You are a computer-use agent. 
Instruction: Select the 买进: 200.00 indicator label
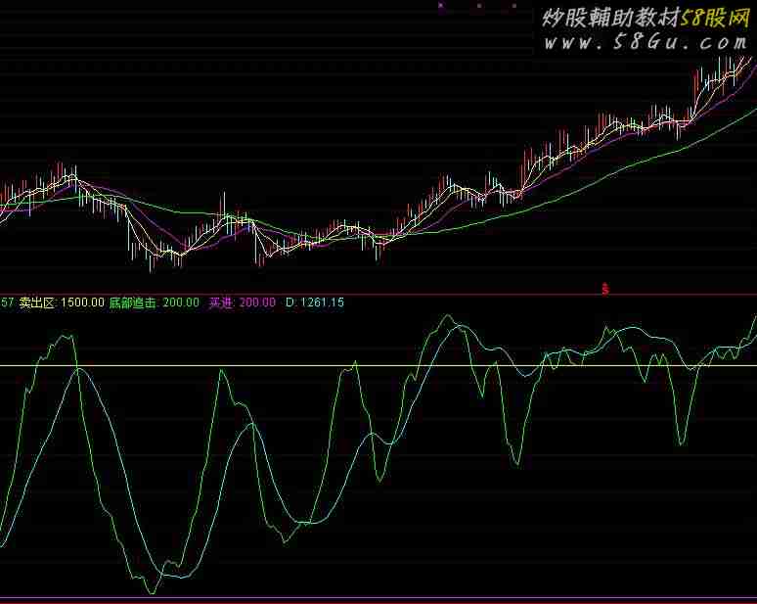point(242,303)
